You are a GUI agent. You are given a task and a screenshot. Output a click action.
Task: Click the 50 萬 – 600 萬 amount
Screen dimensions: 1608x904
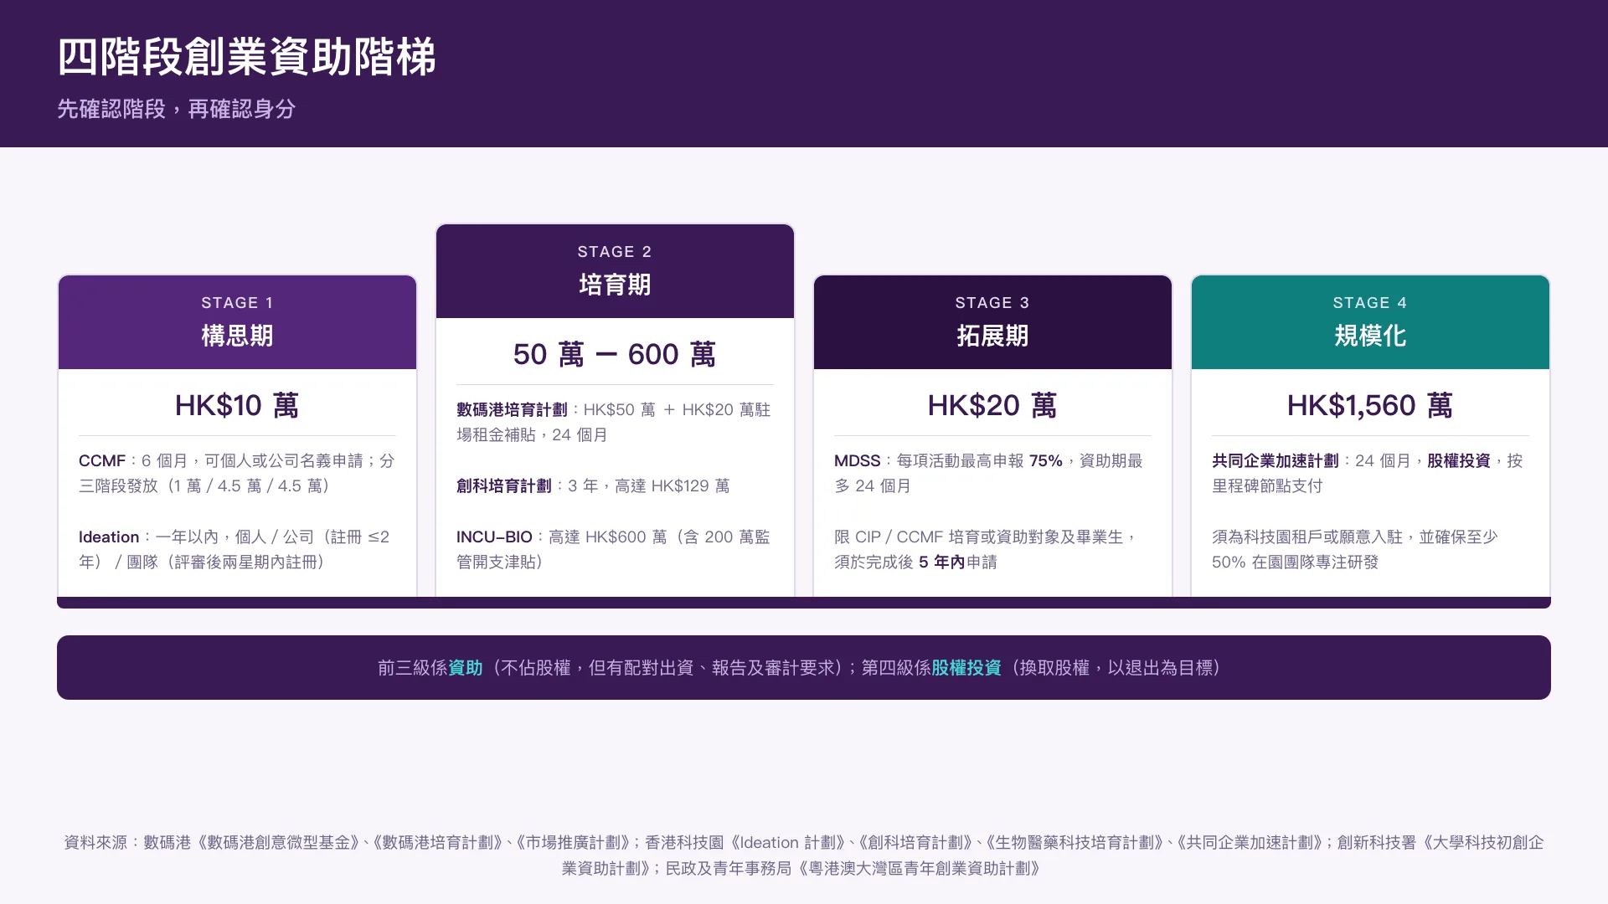point(615,354)
